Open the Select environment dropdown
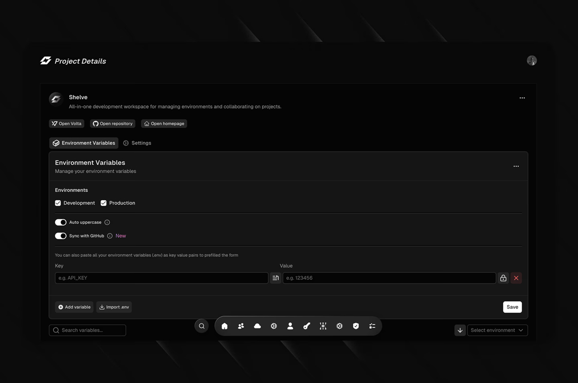Image resolution: width=578 pixels, height=383 pixels. click(x=497, y=330)
